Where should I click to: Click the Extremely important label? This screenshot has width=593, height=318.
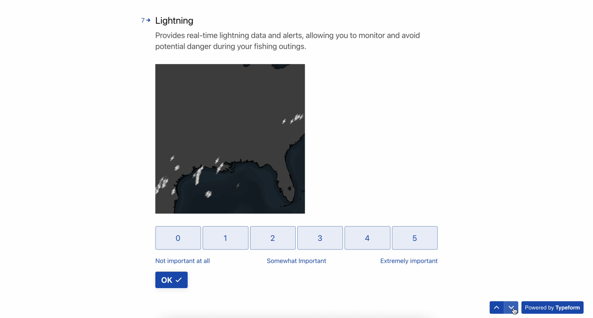[409, 261]
